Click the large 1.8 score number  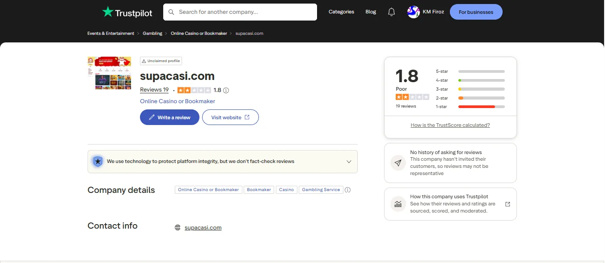pyautogui.click(x=407, y=76)
